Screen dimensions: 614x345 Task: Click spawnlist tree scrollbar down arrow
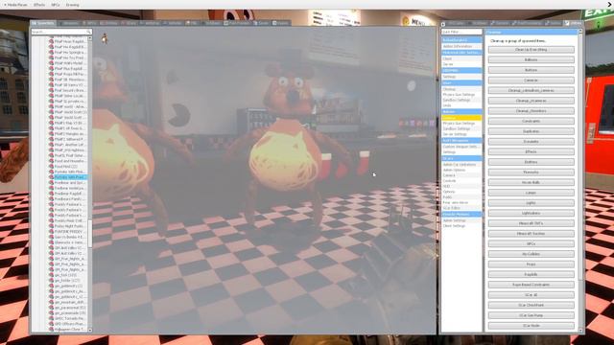[x=90, y=330]
